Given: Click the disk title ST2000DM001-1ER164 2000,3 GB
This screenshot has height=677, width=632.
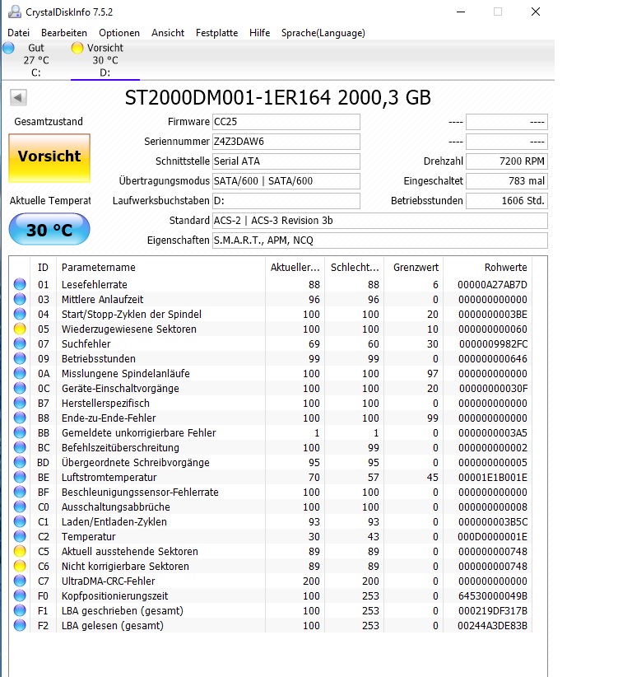Looking at the screenshot, I should pyautogui.click(x=278, y=97).
